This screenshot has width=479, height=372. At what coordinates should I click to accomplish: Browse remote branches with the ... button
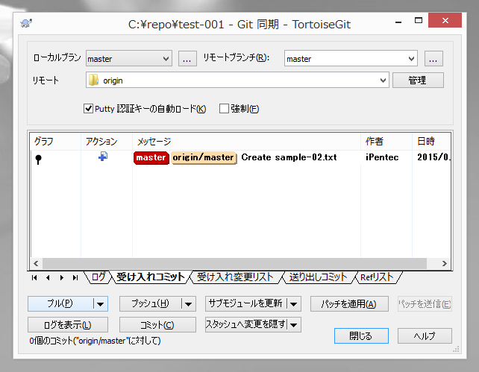point(433,58)
